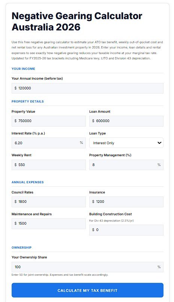174x302 pixels.
Task: Click the dollar sign in Weekly Rent field
Action: (x=16, y=165)
